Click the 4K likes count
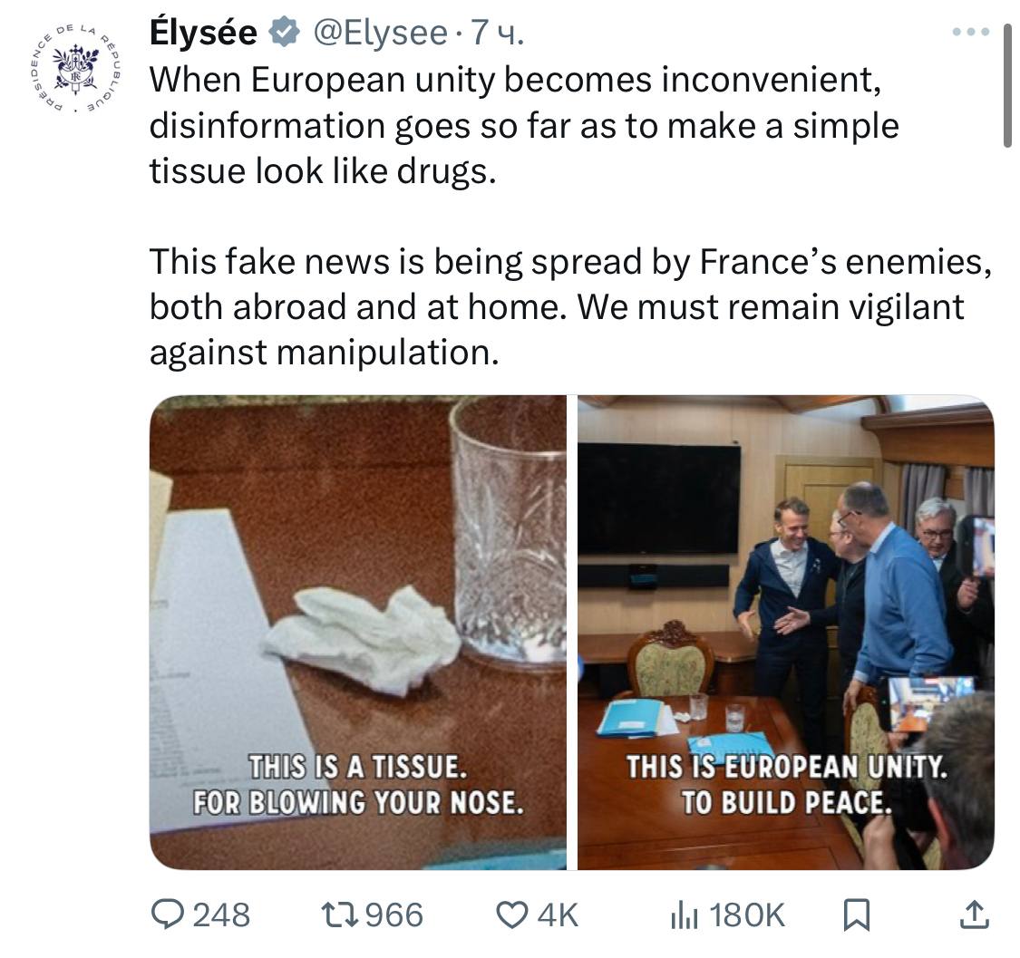1020x958 pixels. click(558, 914)
